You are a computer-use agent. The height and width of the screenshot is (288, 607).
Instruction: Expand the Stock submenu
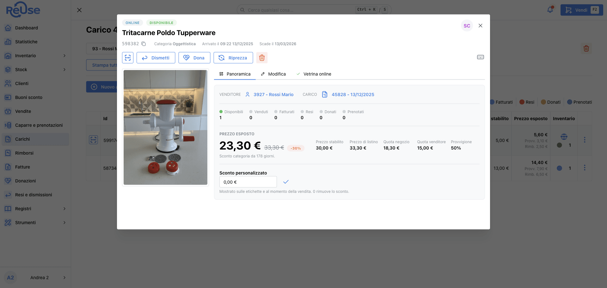click(35, 70)
